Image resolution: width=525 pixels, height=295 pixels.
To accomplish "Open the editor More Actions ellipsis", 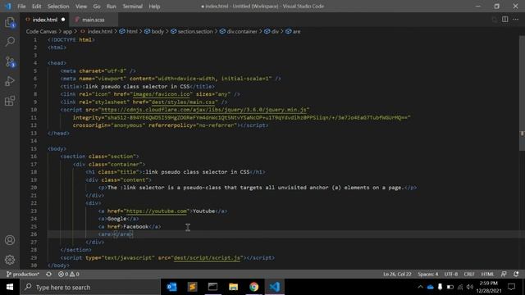I will pos(516,20).
